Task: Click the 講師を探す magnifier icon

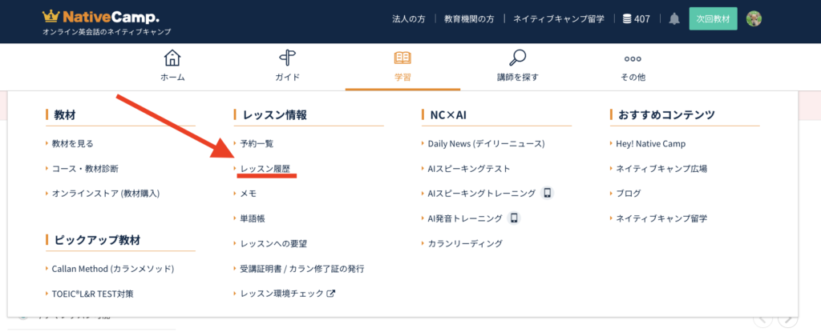Action: 518,58
